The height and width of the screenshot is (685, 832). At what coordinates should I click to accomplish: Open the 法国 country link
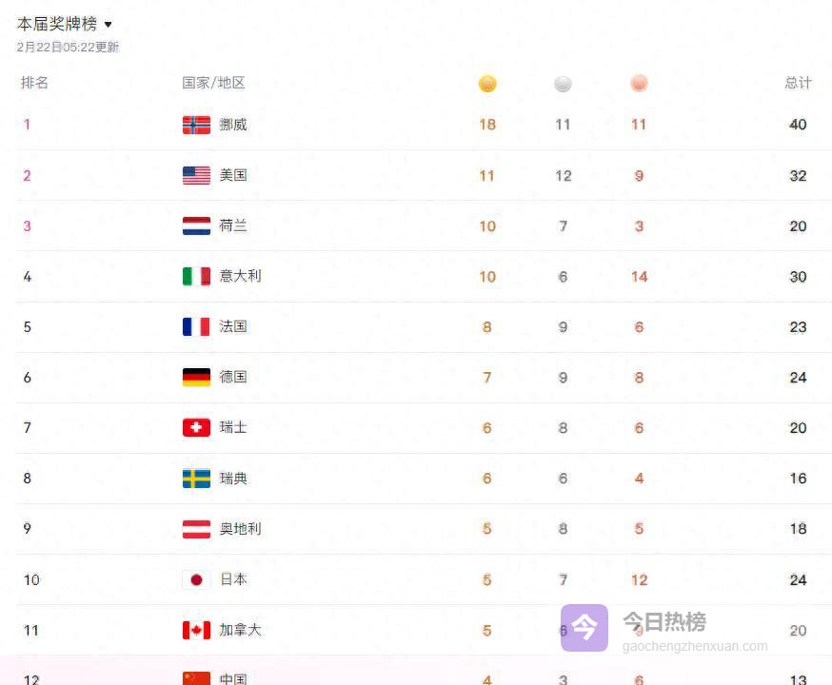233,326
